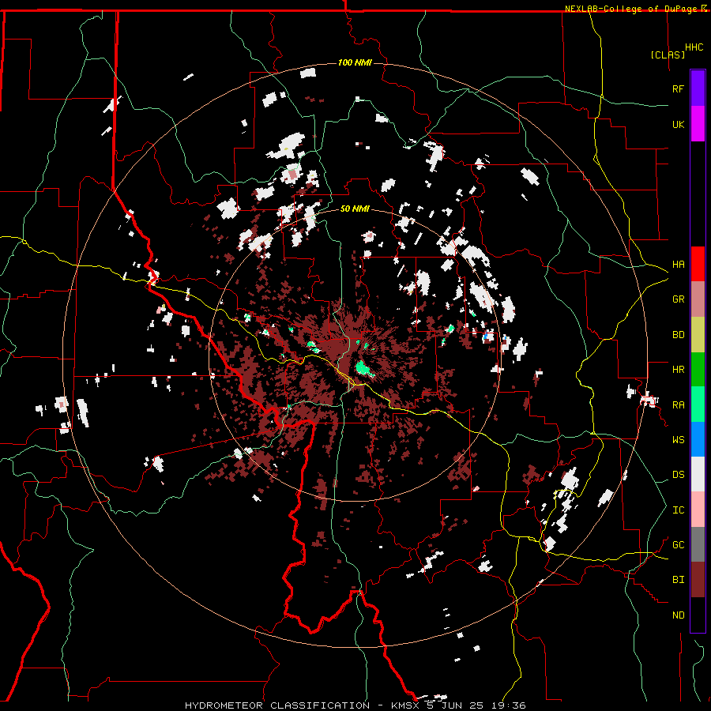Click the 100 NMI range ring label
The image size is (711, 711).
click(355, 62)
